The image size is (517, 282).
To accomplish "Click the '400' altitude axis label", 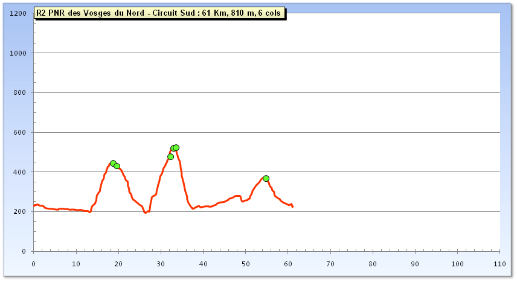I will 20,172.
